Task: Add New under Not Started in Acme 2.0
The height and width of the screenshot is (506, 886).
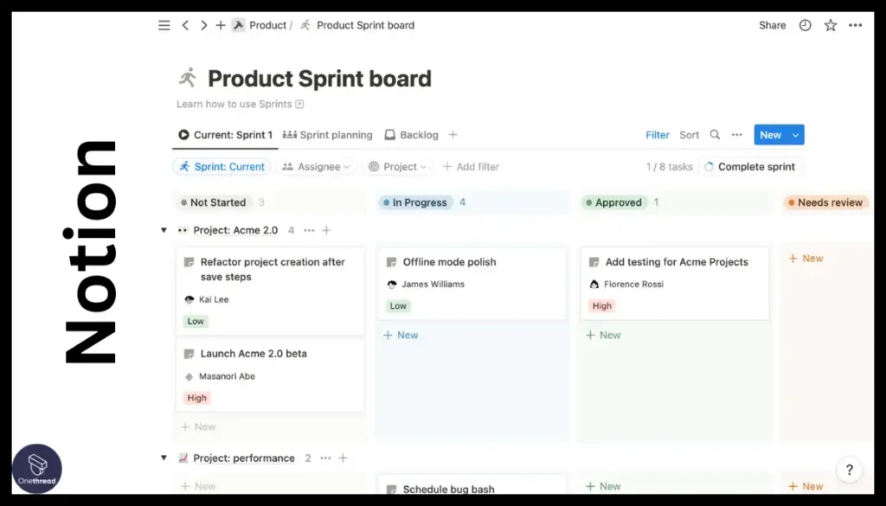Action: tap(198, 427)
